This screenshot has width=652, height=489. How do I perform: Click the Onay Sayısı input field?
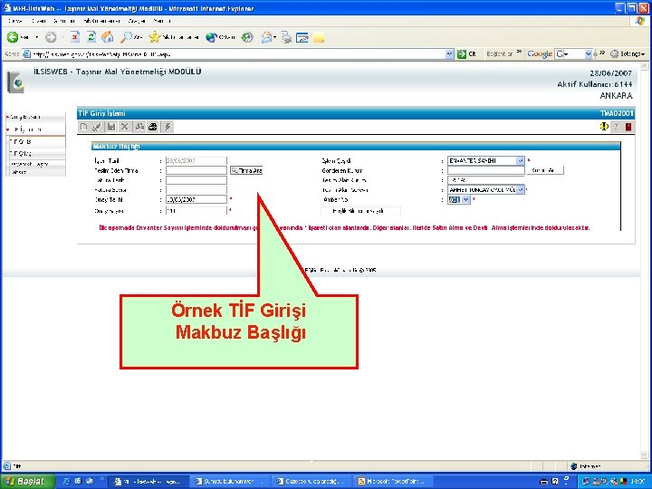click(197, 211)
